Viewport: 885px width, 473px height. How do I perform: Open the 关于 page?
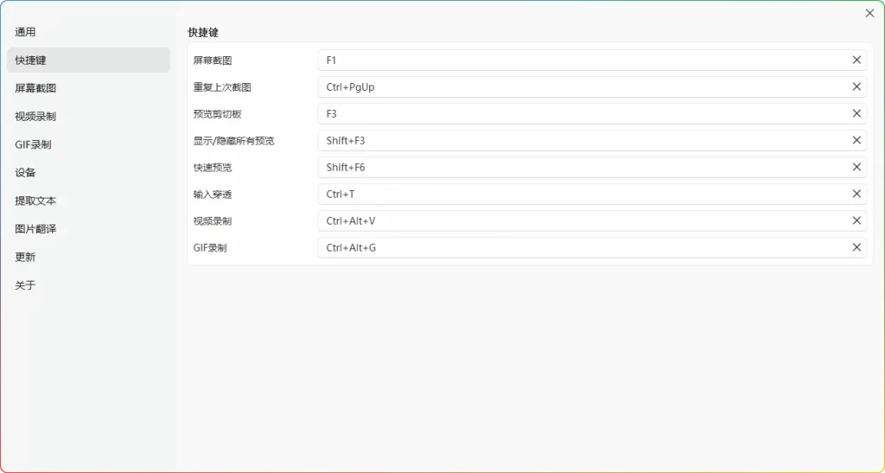pyautogui.click(x=89, y=285)
